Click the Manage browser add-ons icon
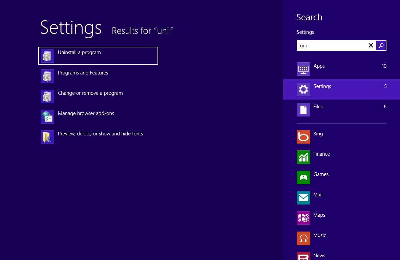This screenshot has height=260, width=400. click(x=47, y=117)
